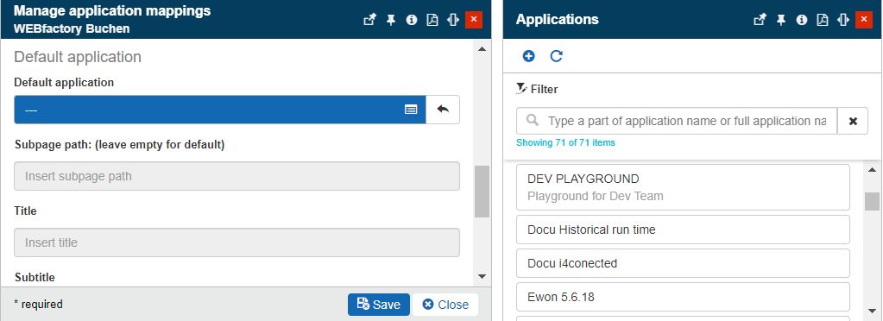
Task: Save the application mappings
Action: (378, 305)
